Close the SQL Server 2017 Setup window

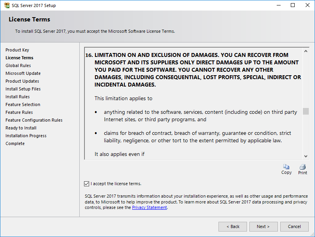pos(307,5)
